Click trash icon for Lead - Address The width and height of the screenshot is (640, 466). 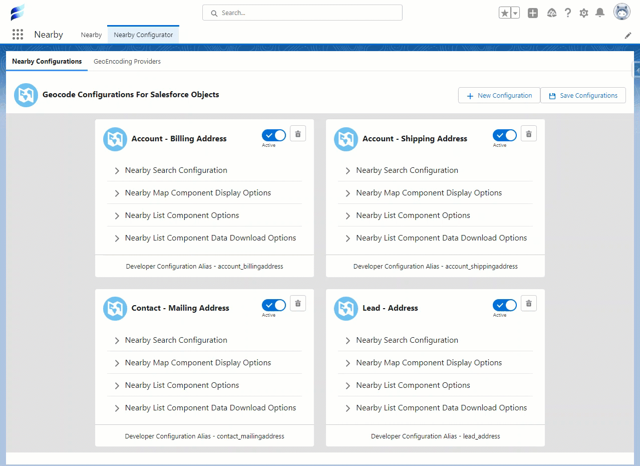[x=529, y=304]
